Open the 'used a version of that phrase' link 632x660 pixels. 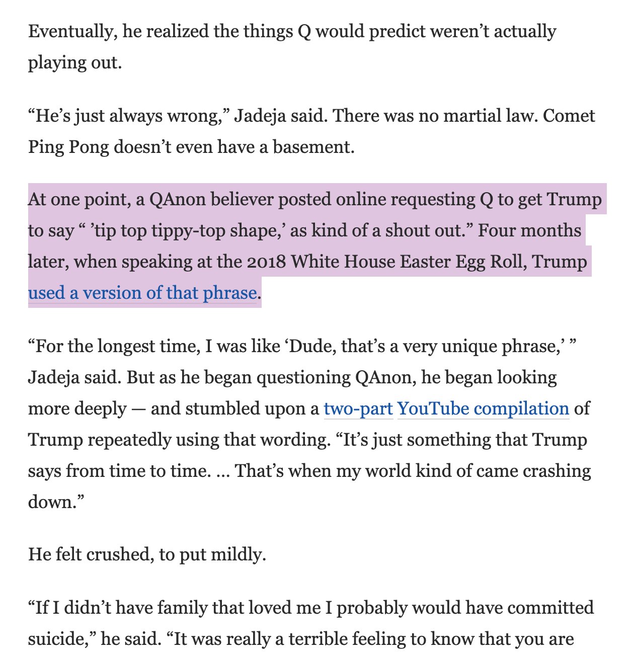[142, 293]
